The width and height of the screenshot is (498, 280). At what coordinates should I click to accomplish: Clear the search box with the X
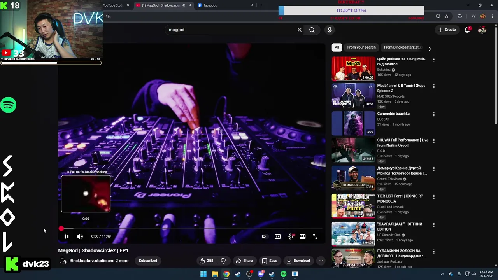click(x=300, y=30)
